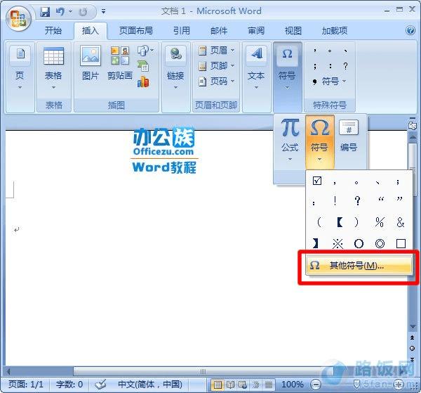Click the Office button orb
421x393 pixels.
pyautogui.click(x=18, y=18)
